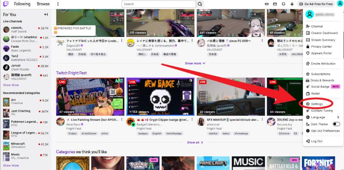
Task: Click the Vtuber tag under AttacRacc
Action: coord(72,134)
